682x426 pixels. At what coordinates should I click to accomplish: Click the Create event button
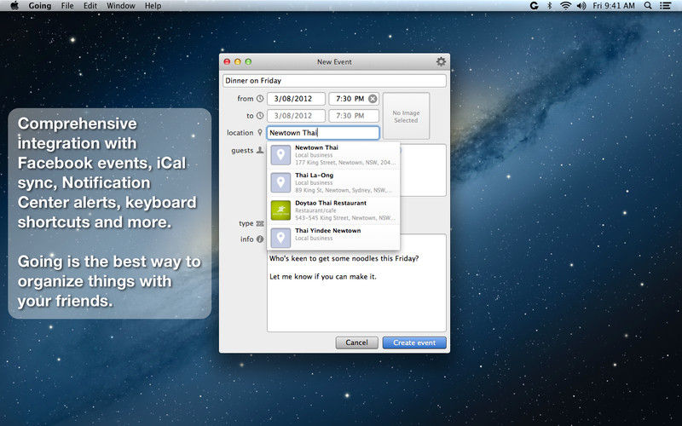click(414, 343)
